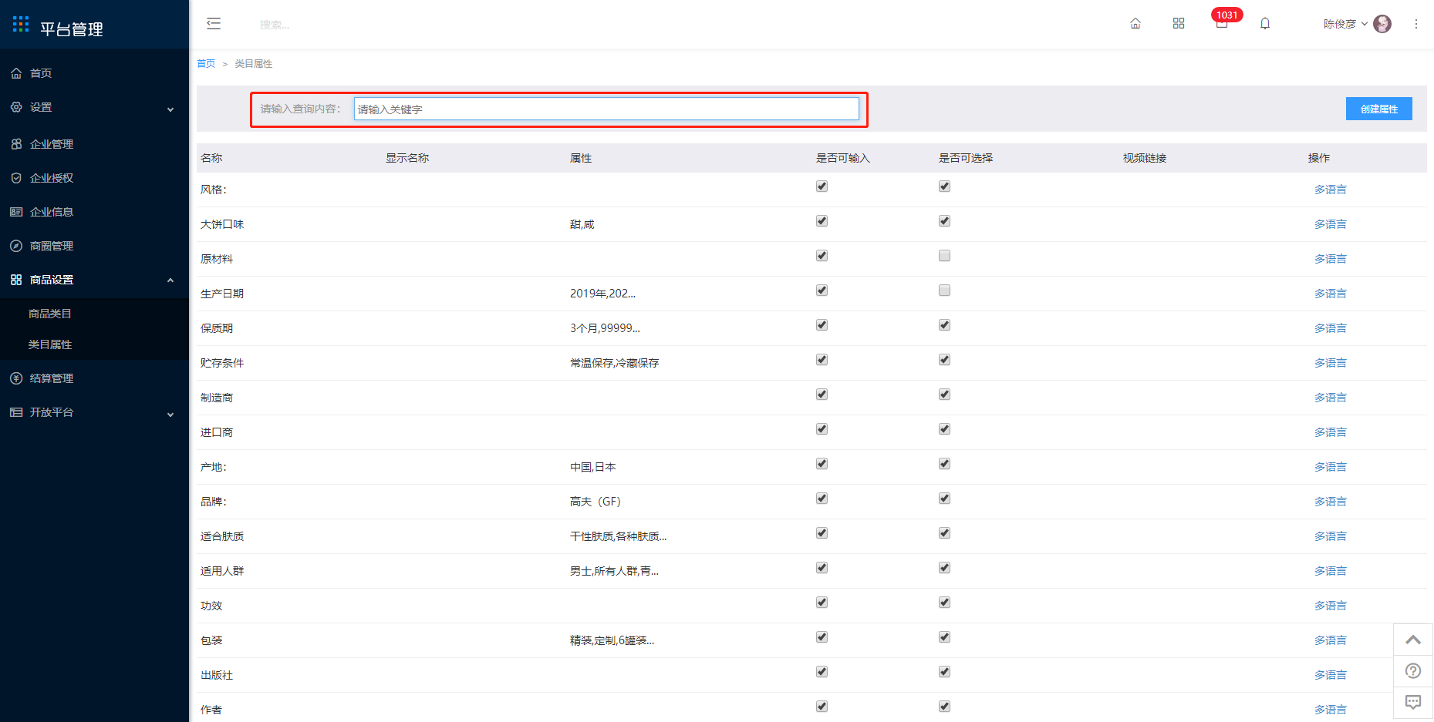Screen dimensions: 1434x722
Task: Click the card icon beside 企业信息
Action: point(16,212)
